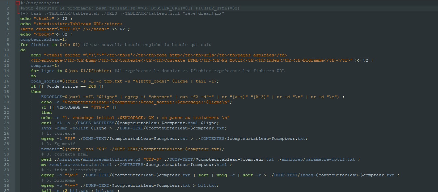This screenshot has width=438, height=192.
Task: Click the comment starting "#Pour éxecuter le programme"
Action: [129, 8]
